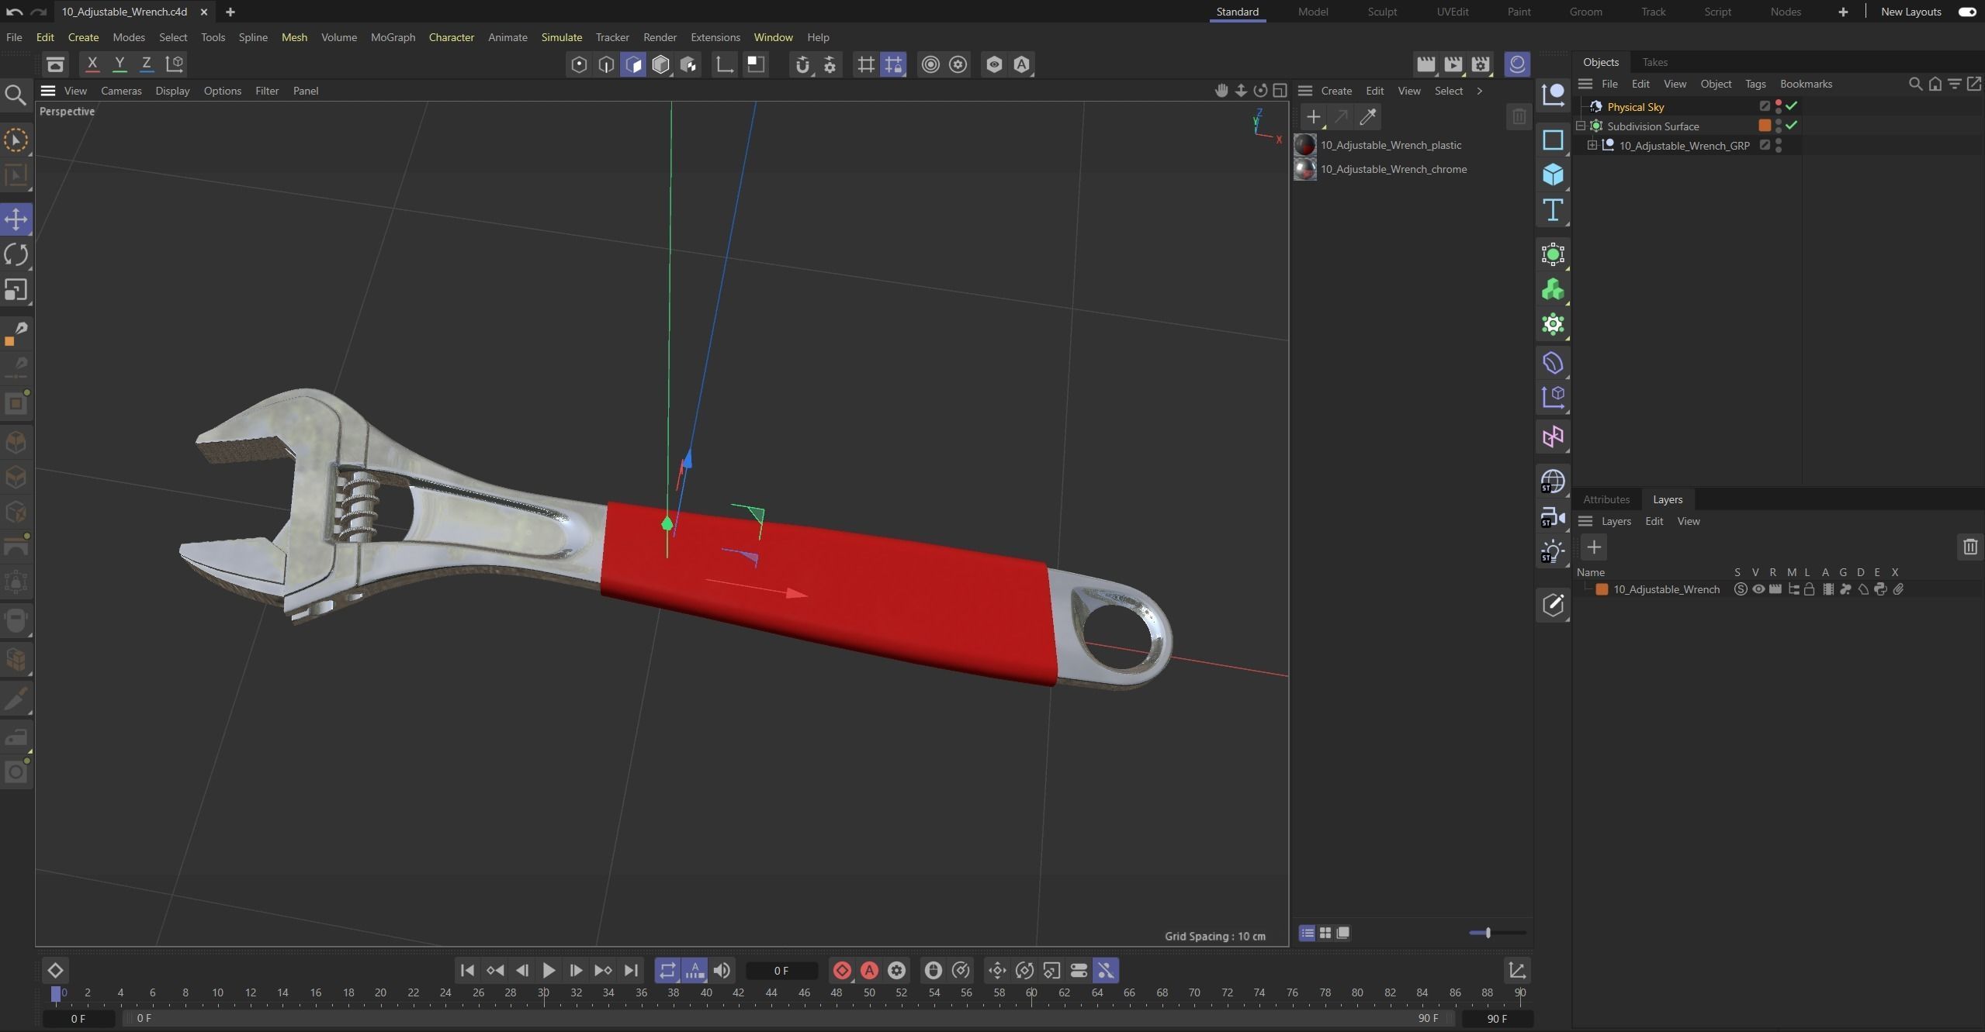Open viewport Cameras menu
Image resolution: width=1985 pixels, height=1032 pixels.
(x=121, y=91)
